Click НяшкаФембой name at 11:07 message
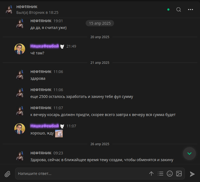The width and height of the screenshot is (200, 182). tap(44, 126)
